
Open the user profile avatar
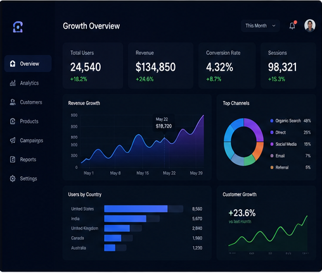pyautogui.click(x=310, y=26)
